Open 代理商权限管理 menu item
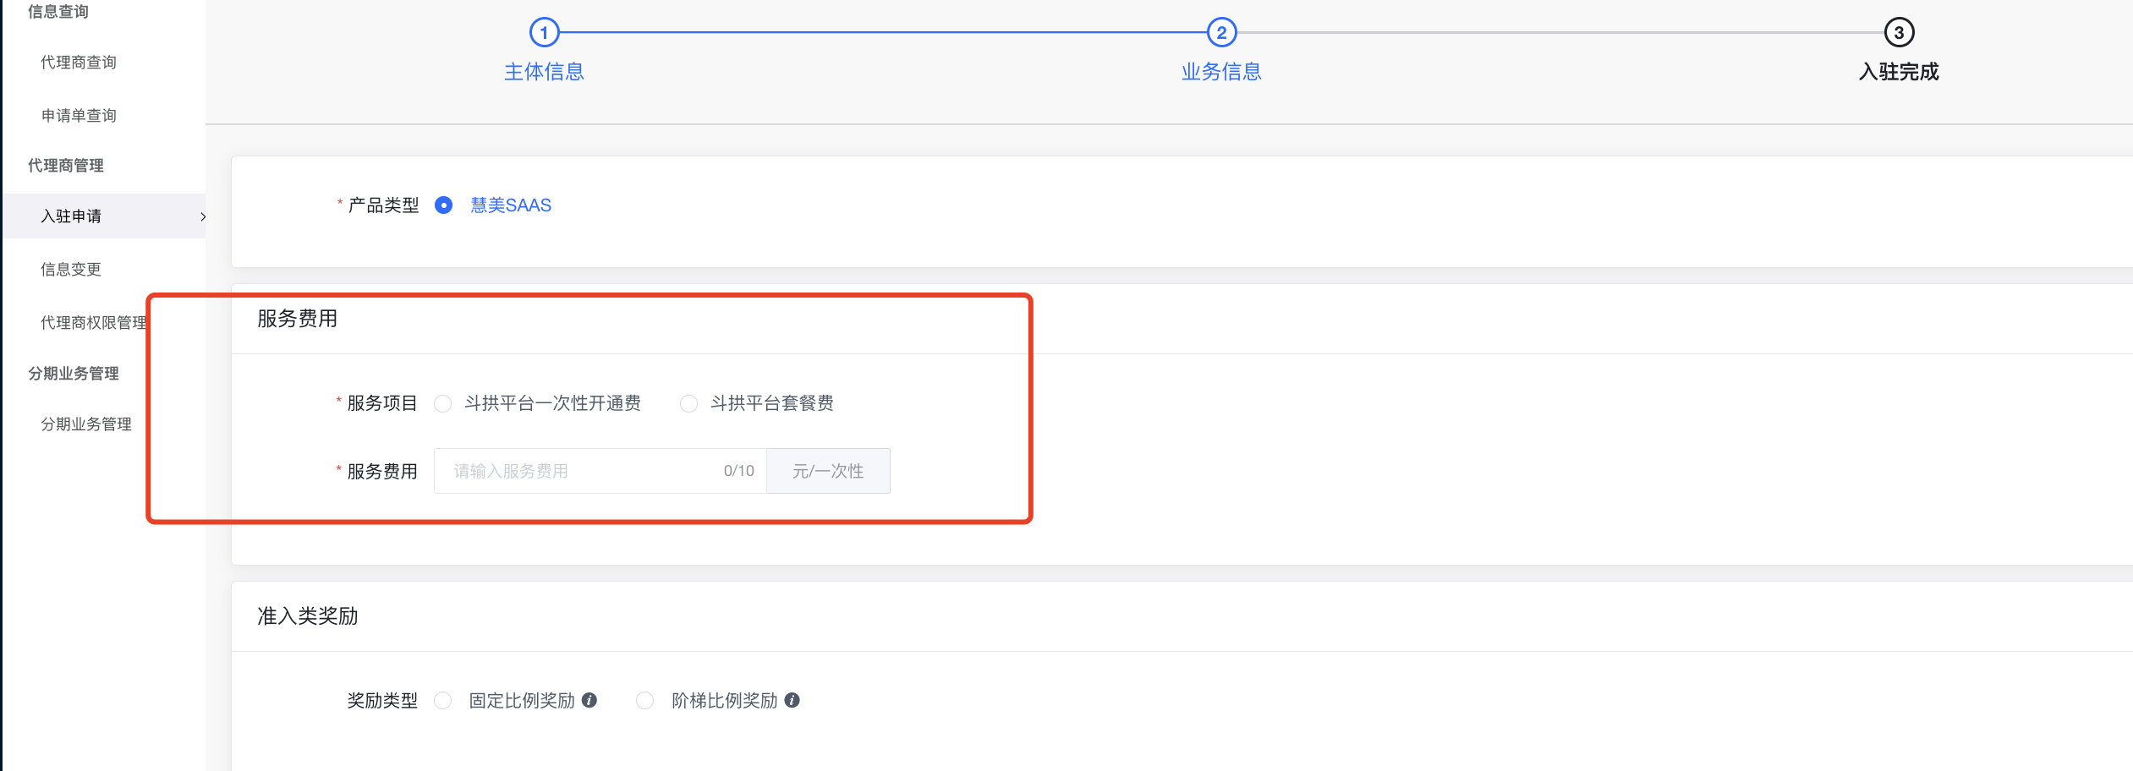 pos(93,323)
